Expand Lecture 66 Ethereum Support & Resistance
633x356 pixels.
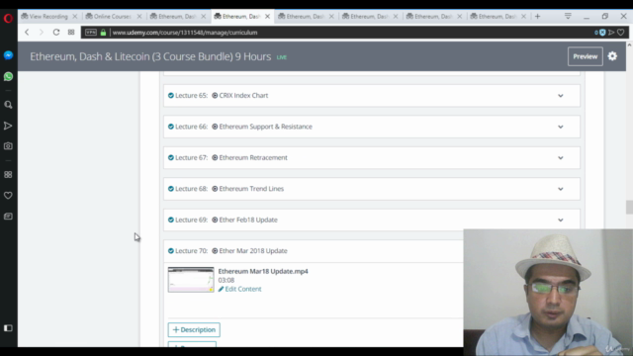pos(561,127)
